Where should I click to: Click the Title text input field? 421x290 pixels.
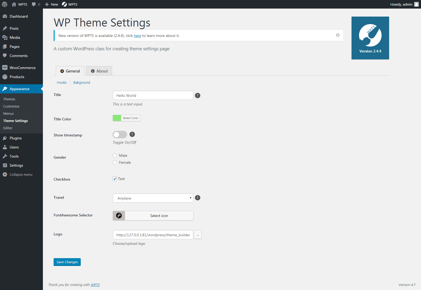[x=153, y=95]
